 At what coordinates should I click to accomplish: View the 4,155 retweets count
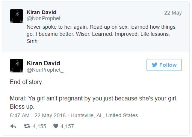39,126
